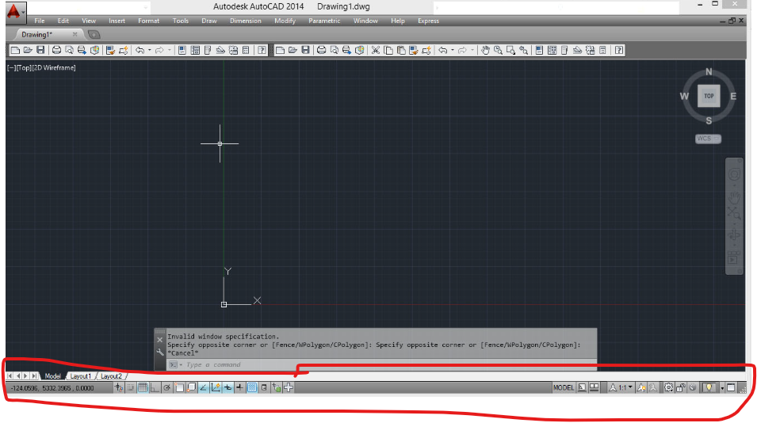This screenshot has width=757, height=423.
Task: Activate the Pan hand tool in toolbar
Action: [x=485, y=50]
